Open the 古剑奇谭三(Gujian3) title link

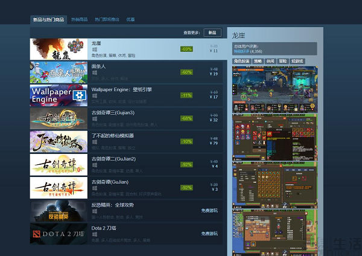click(x=113, y=112)
